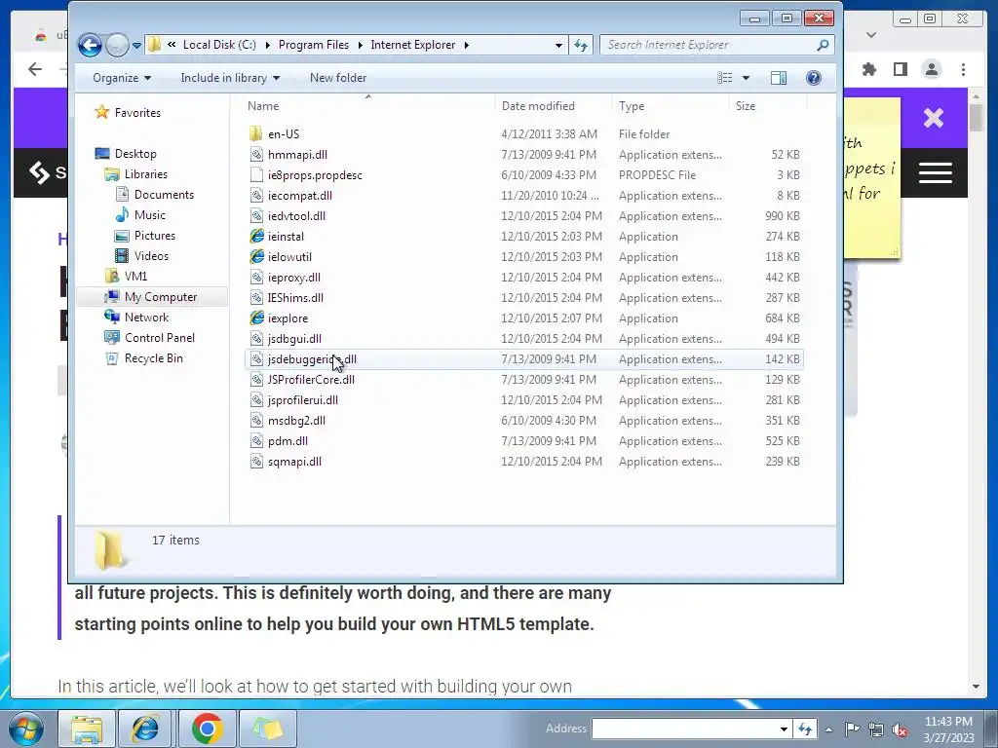Screen dimensions: 998x748
Task: Sort by Date modified column header
Action: (554, 105)
